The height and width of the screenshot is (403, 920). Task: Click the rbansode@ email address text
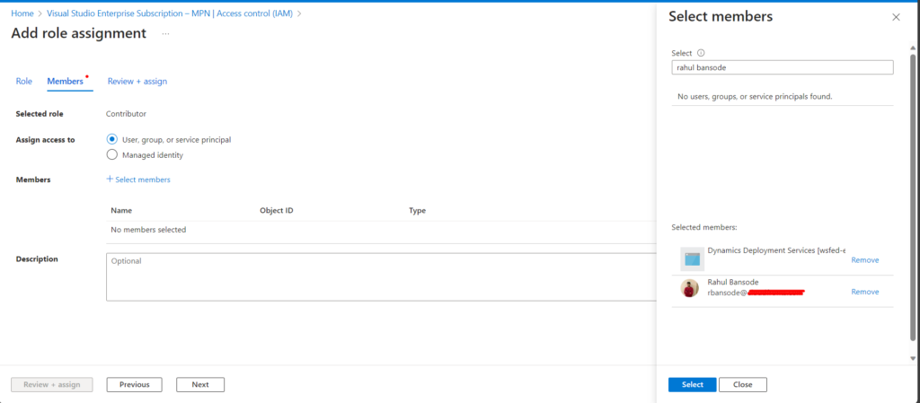point(727,292)
